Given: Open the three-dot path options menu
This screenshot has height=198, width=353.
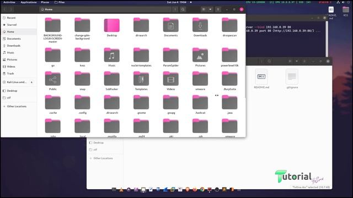Looking at the screenshot, I should coord(175,9).
